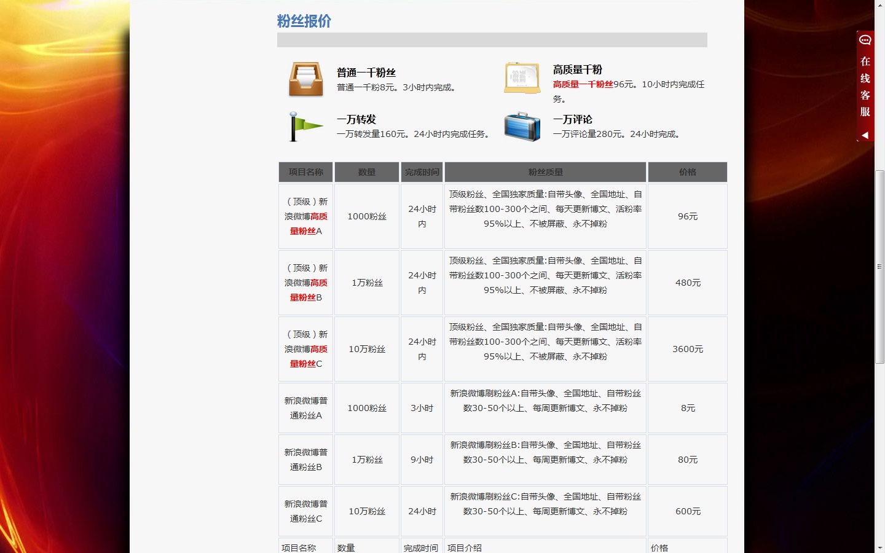Click the 项目名称 column header

tap(305, 172)
